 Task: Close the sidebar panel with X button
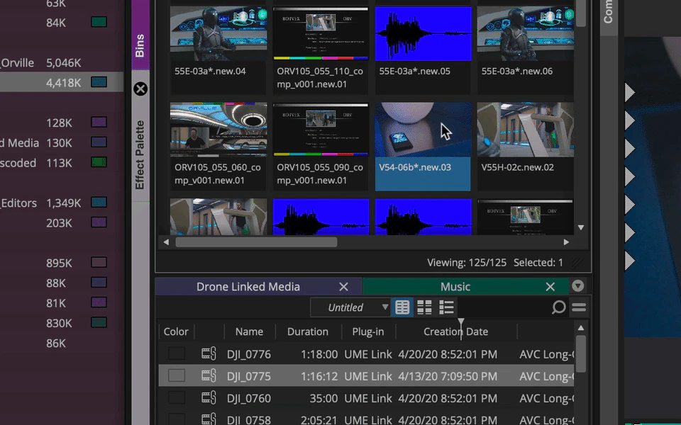(x=140, y=89)
